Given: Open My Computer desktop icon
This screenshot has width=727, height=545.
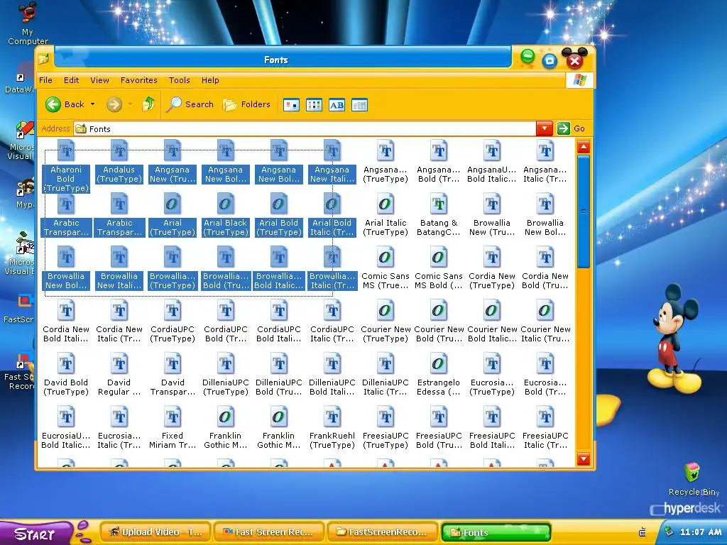Looking at the screenshot, I should pyautogui.click(x=28, y=23).
